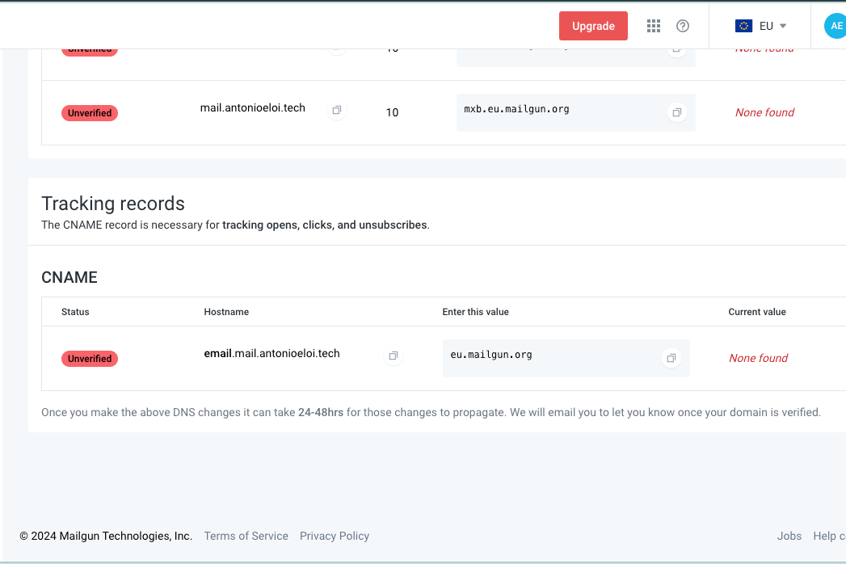
Task: Open the apps grid menu icon
Action: click(654, 26)
